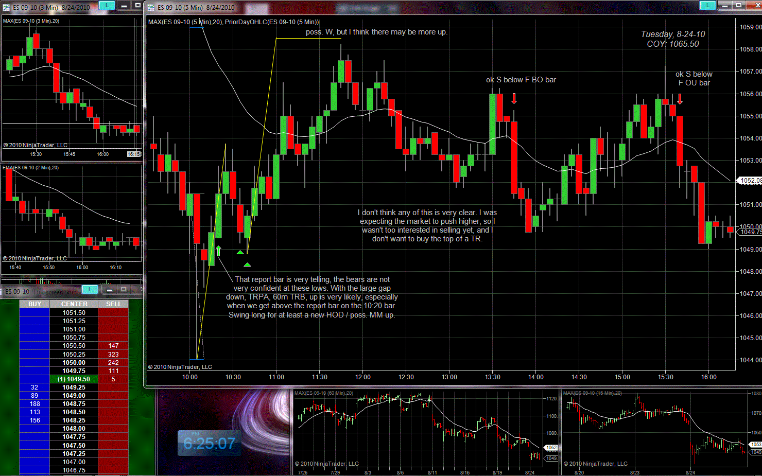Viewport: 762px width, 476px height.
Task: Select green up arrow near the report bar
Action: click(x=218, y=251)
